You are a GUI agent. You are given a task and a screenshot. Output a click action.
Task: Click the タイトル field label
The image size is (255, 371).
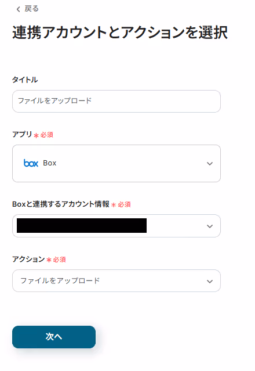point(25,80)
